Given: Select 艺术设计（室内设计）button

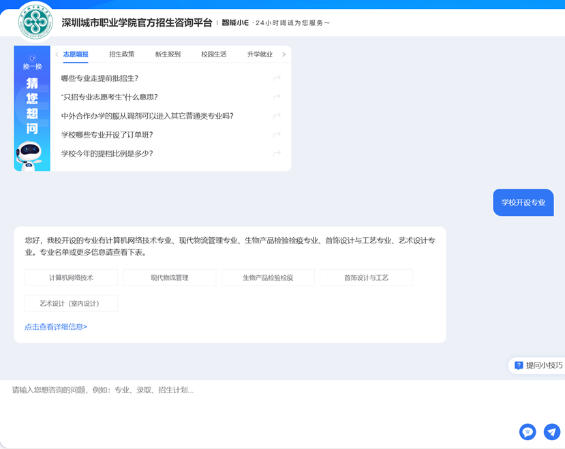Looking at the screenshot, I should pos(71,303).
